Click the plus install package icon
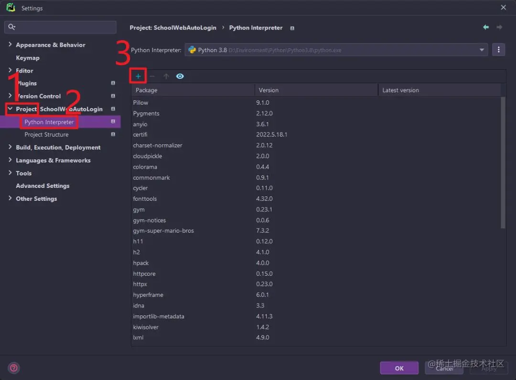Viewport: 516px width, 380px height. click(138, 76)
